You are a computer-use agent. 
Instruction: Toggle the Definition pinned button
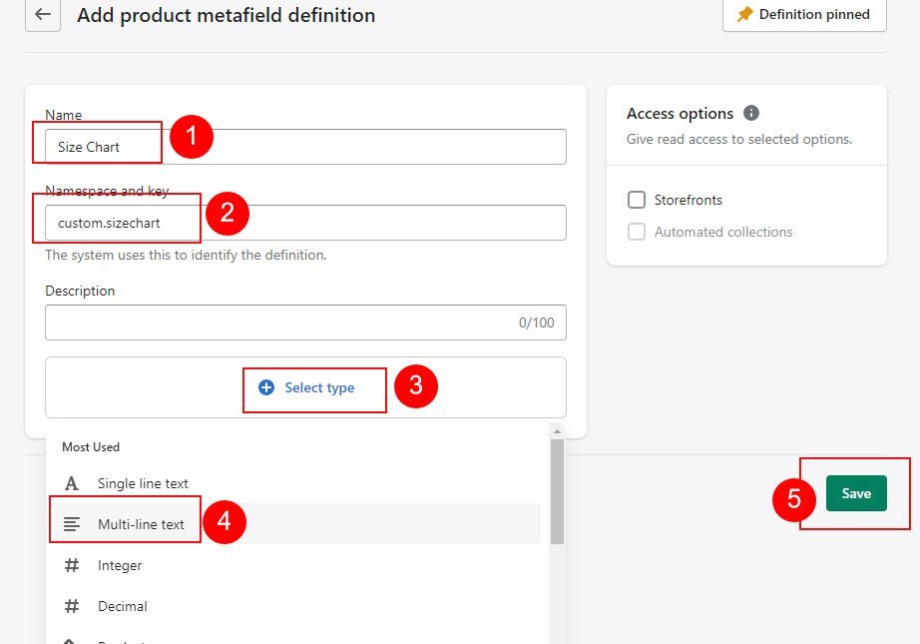[804, 14]
